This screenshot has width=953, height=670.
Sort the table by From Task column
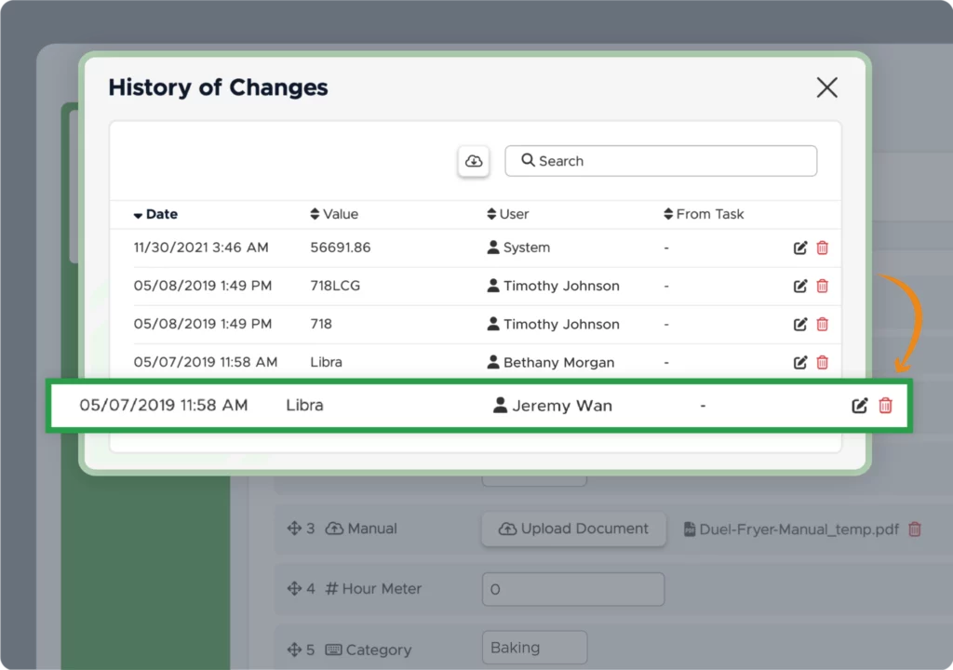(704, 214)
